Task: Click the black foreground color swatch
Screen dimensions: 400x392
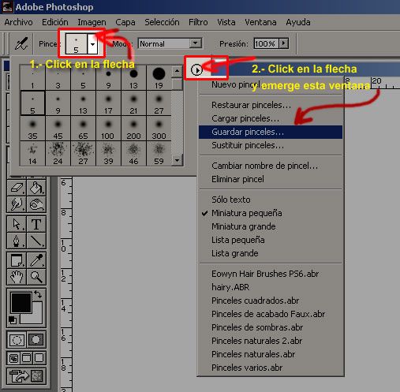Action: coord(21,302)
